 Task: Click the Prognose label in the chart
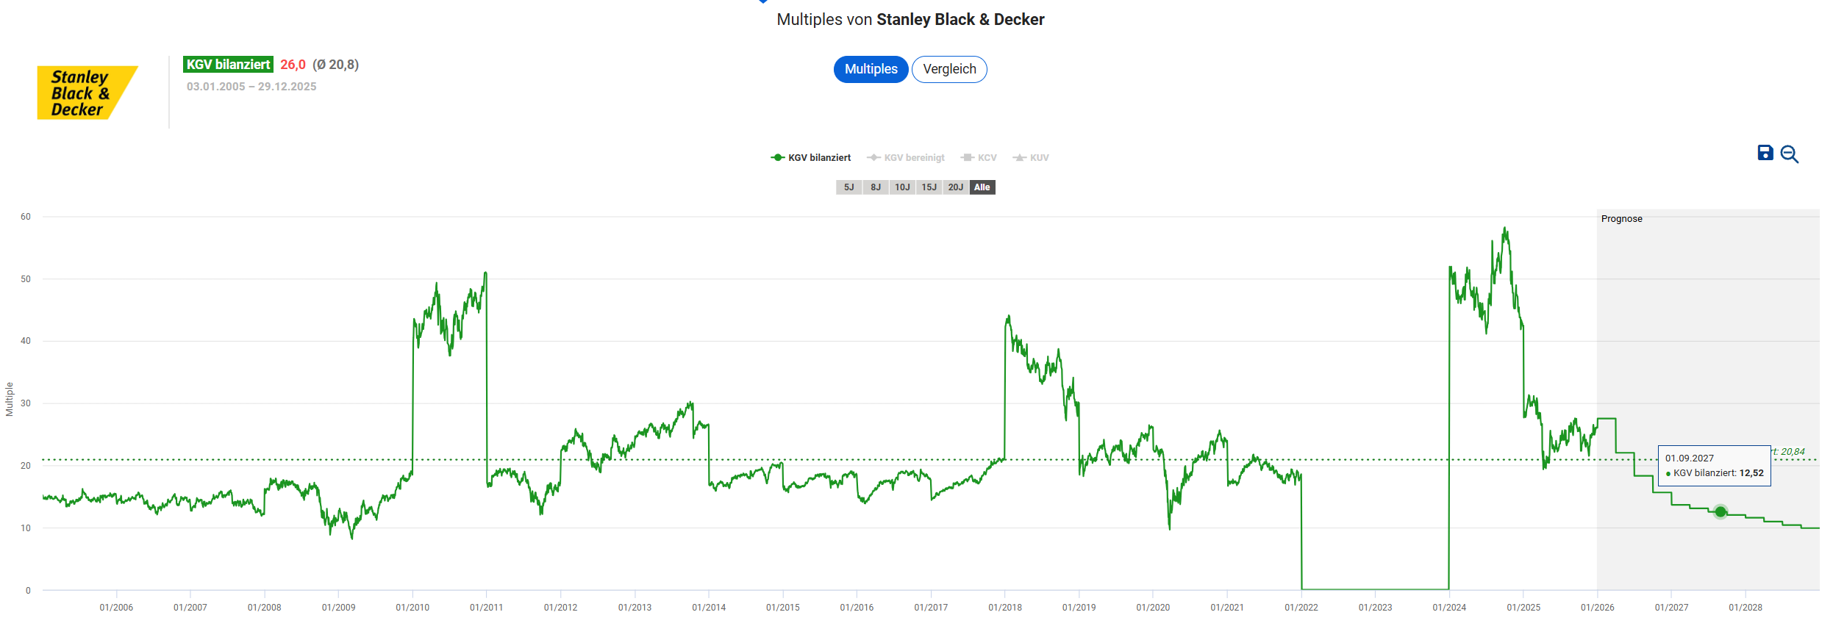coord(1621,219)
